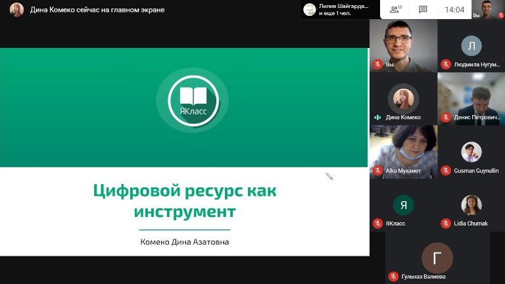Select the Гульназ Валиева participant tile

coord(437,257)
